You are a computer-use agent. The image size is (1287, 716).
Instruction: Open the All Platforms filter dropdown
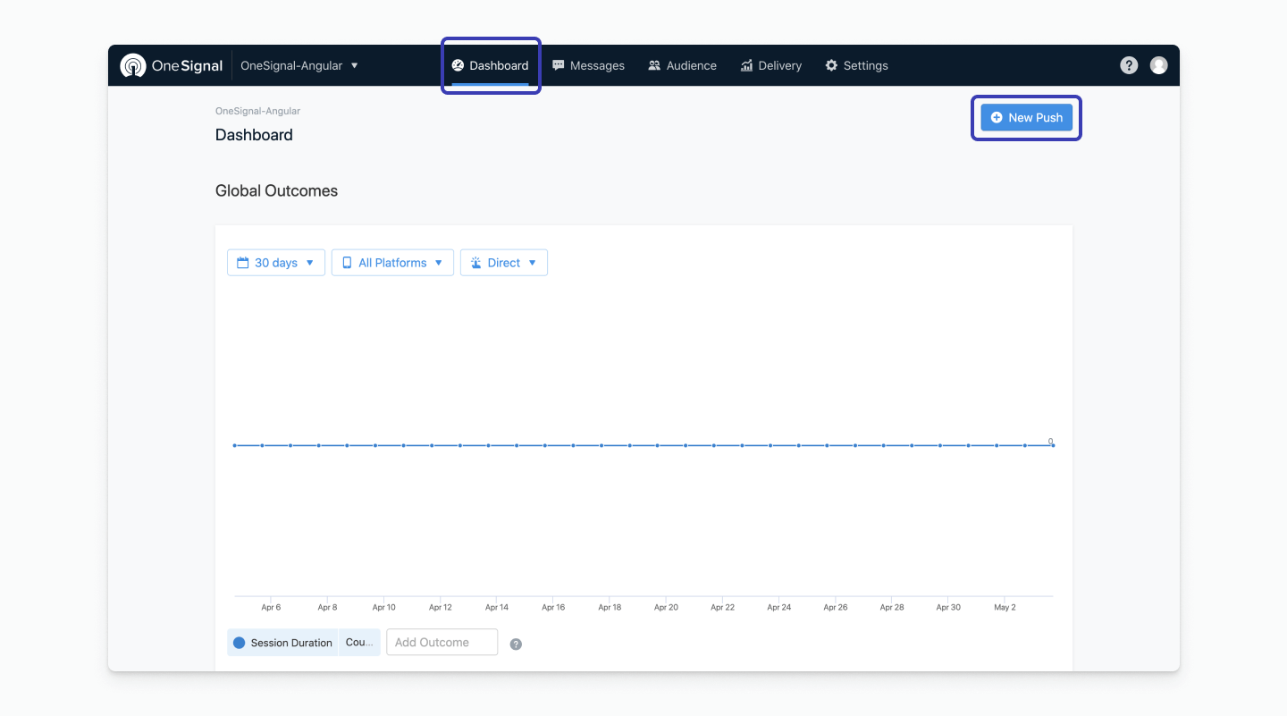coord(392,263)
